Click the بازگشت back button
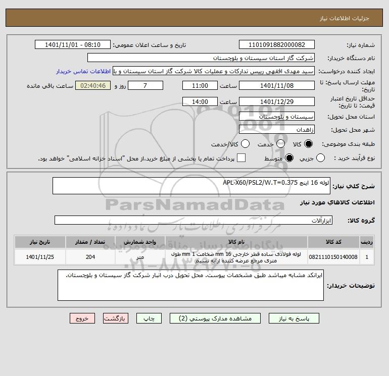The height and width of the screenshot is (376, 389). (116, 318)
